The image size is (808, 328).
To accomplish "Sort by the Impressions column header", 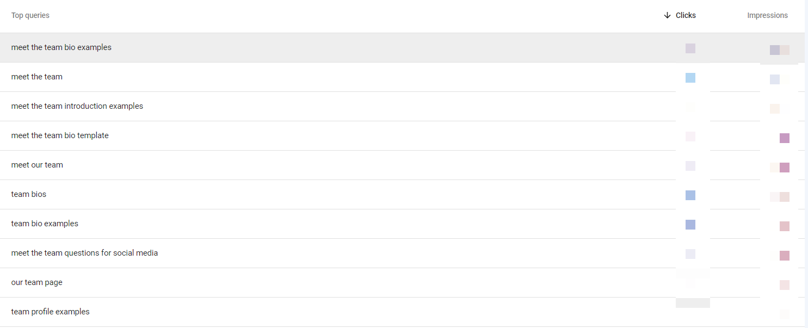I will 767,15.
